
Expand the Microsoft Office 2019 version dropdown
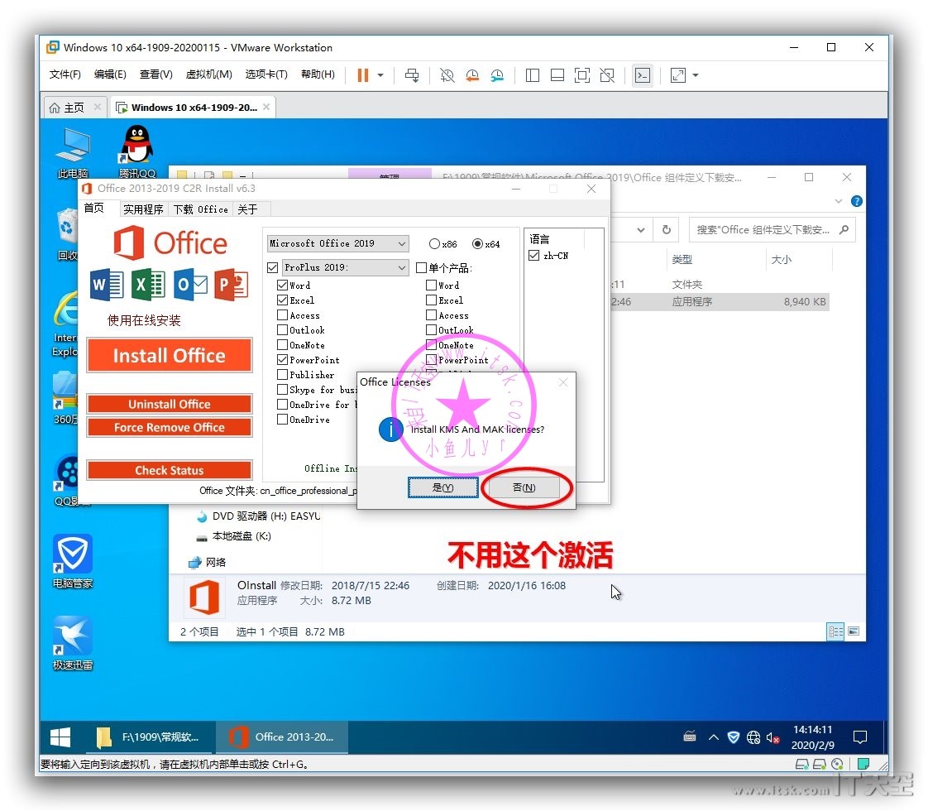tap(337, 243)
